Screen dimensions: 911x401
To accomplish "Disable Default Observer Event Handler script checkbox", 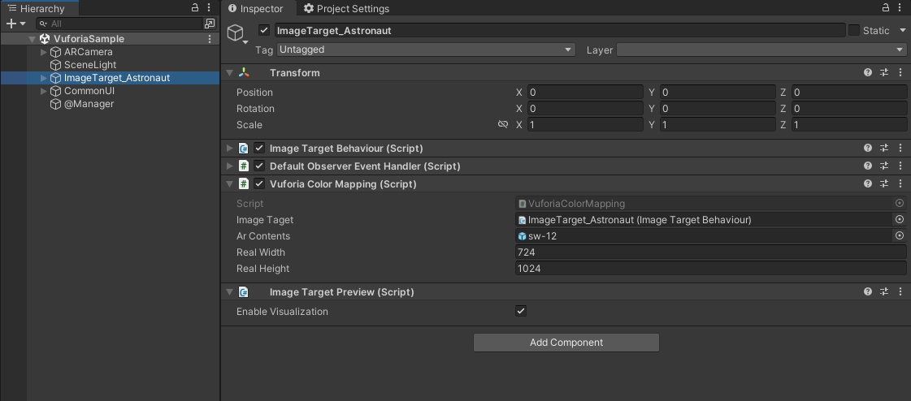I will pos(259,166).
